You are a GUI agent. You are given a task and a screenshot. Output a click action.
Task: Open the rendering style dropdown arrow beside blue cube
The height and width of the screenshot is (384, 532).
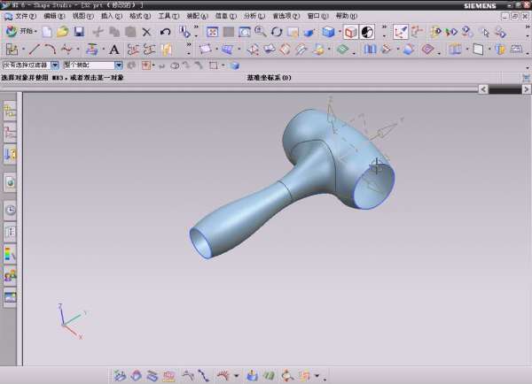pos(340,32)
